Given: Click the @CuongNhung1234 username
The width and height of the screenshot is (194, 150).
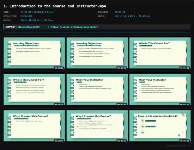Looking at the screenshot, I should tap(29, 27).
